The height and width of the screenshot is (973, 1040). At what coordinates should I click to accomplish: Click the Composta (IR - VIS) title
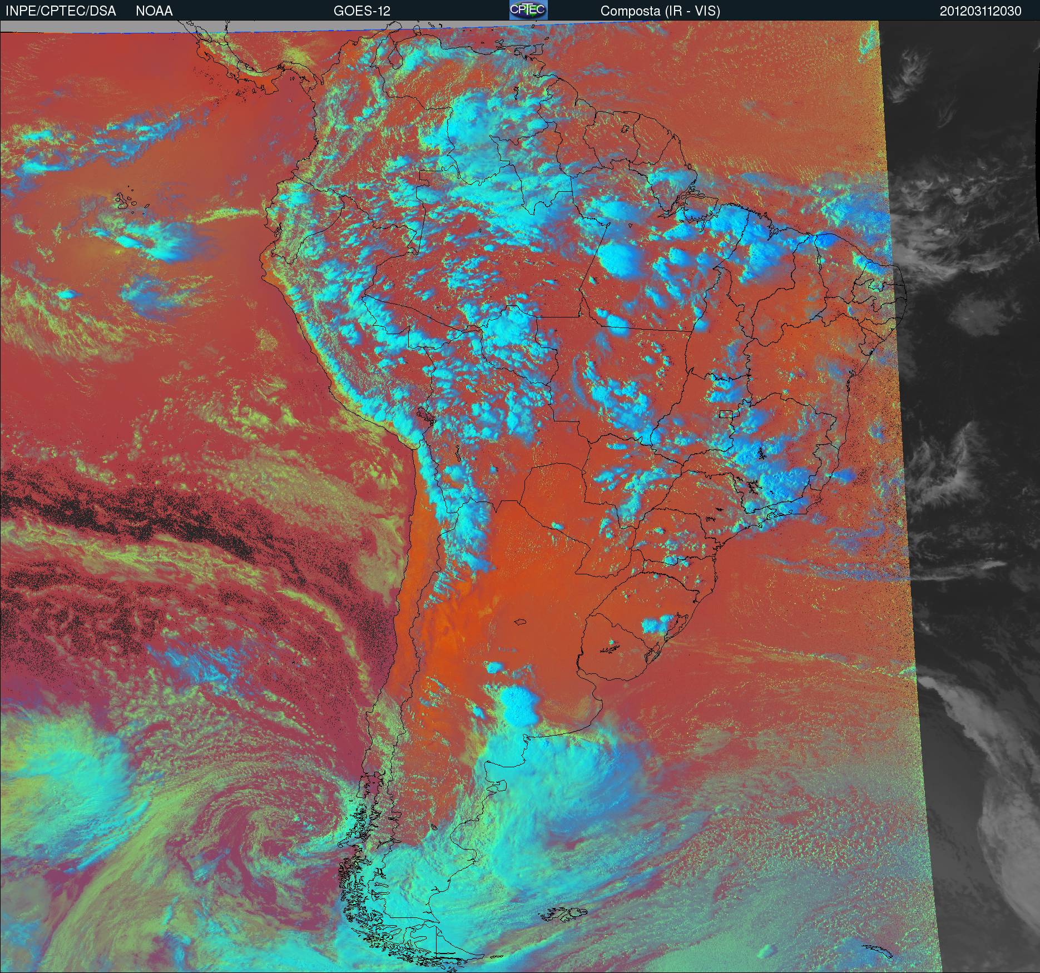point(660,11)
